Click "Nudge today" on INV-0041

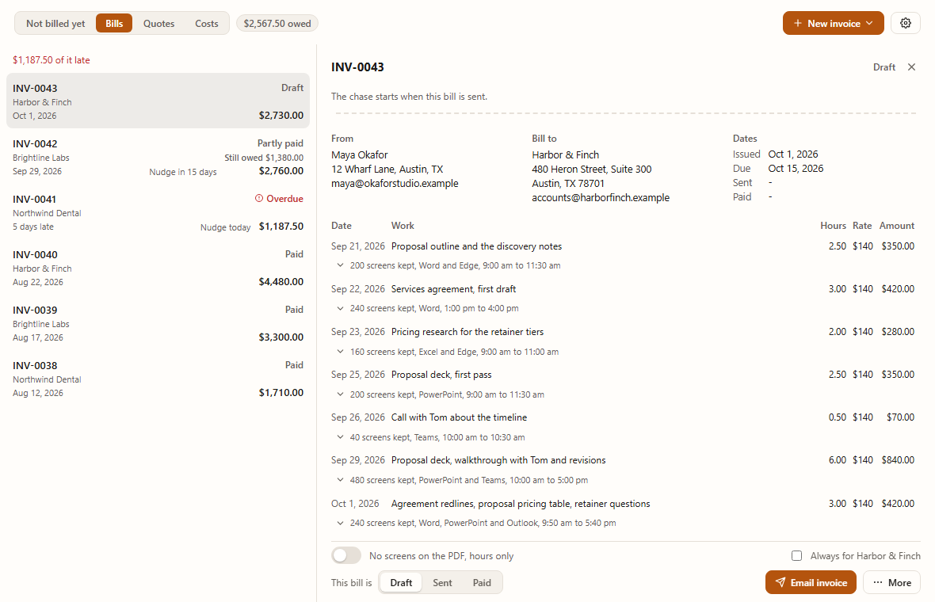click(225, 227)
